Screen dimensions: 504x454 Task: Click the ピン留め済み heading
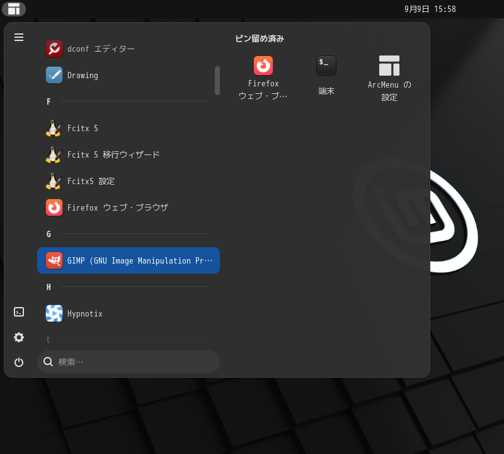click(260, 38)
